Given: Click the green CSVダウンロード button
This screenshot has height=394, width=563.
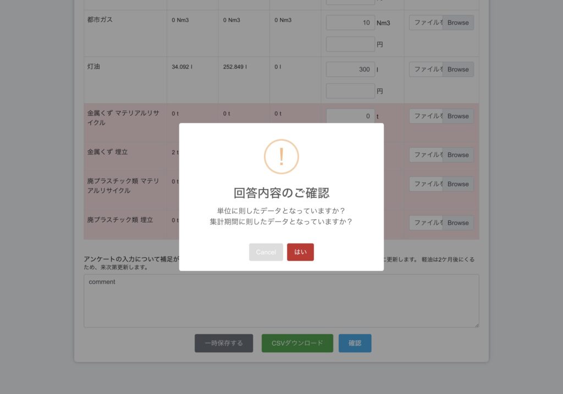Looking at the screenshot, I should (297, 343).
